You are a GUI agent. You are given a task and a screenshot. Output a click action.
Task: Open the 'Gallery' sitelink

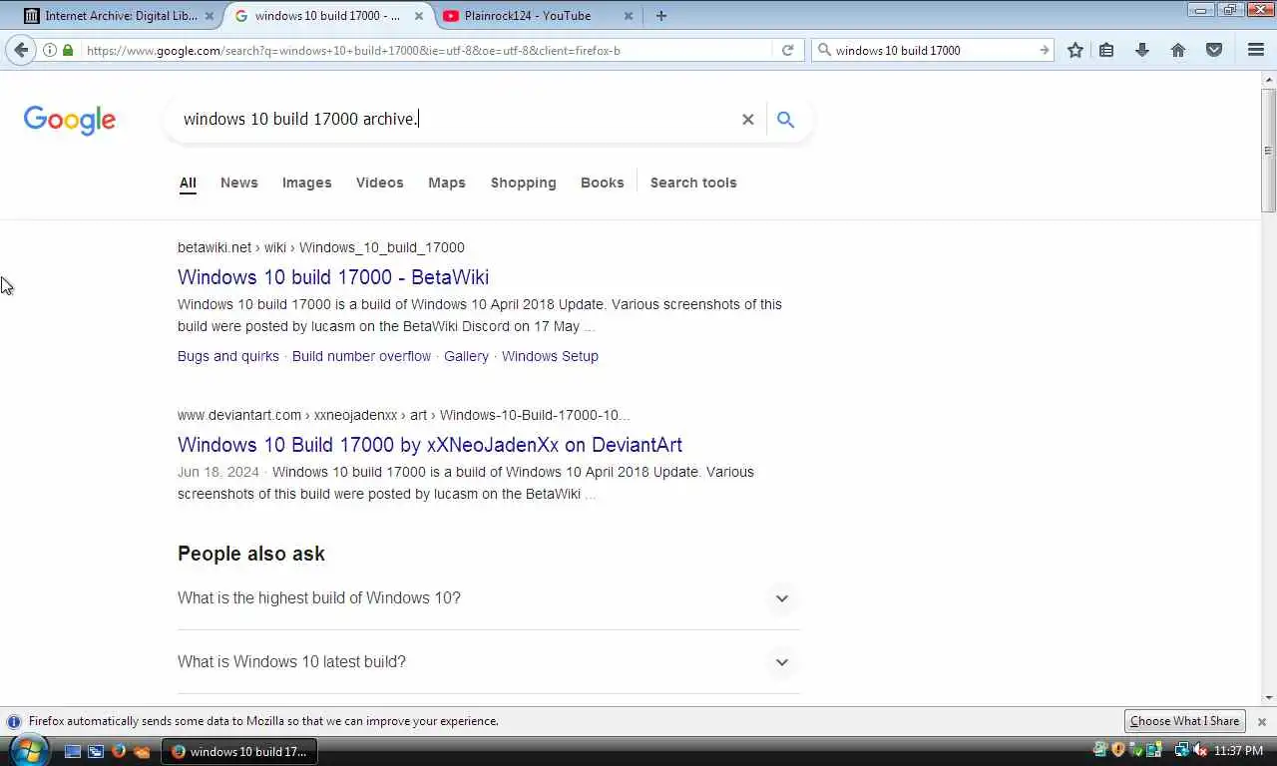(466, 356)
